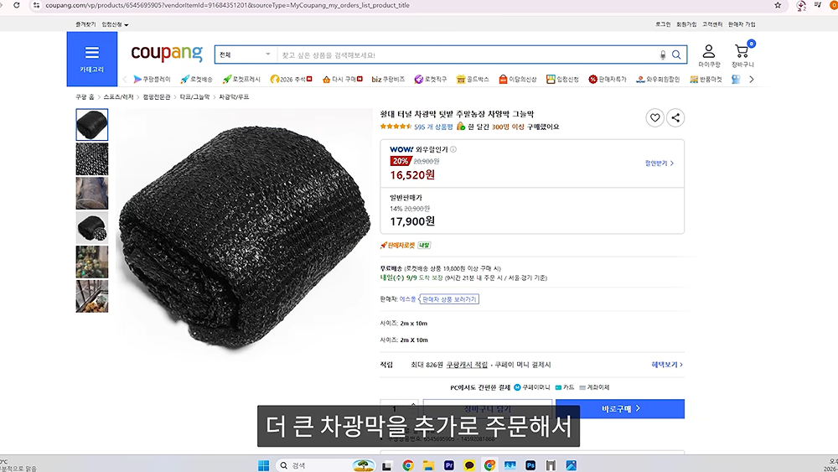Click the product search input field
This screenshot has width=838, height=472.
click(468, 55)
